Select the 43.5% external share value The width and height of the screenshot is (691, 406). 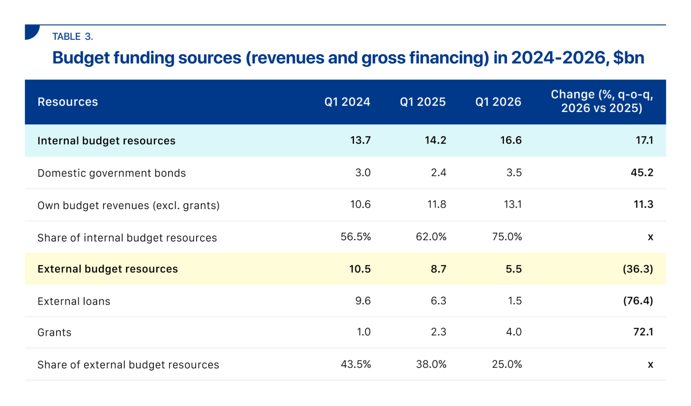pos(356,364)
